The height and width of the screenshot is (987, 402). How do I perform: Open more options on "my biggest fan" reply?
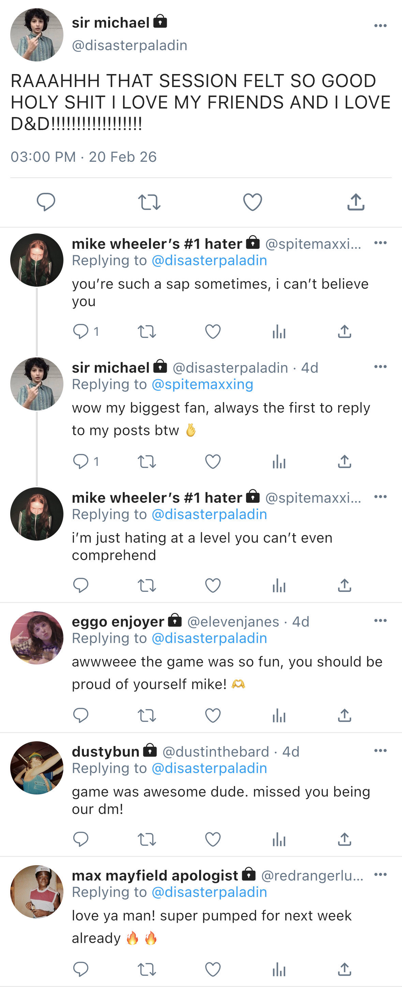[380, 367]
